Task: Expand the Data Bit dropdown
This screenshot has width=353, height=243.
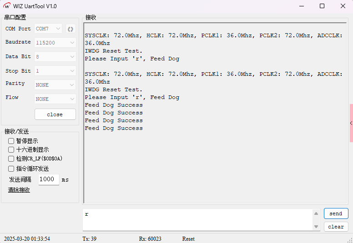Action: click(55, 57)
